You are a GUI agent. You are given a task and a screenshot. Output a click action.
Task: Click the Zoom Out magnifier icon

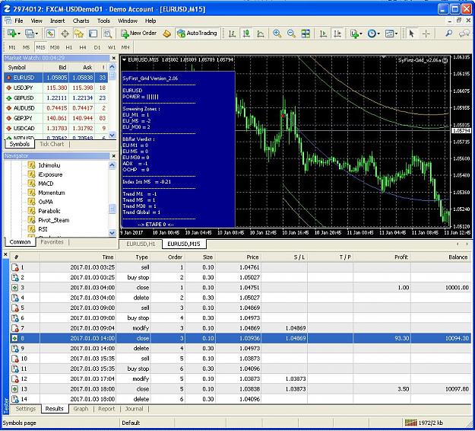pyautogui.click(x=291, y=34)
